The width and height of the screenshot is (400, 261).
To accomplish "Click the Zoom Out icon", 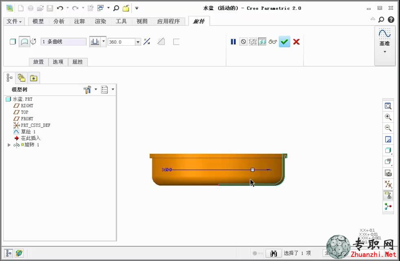I will coord(388,128).
